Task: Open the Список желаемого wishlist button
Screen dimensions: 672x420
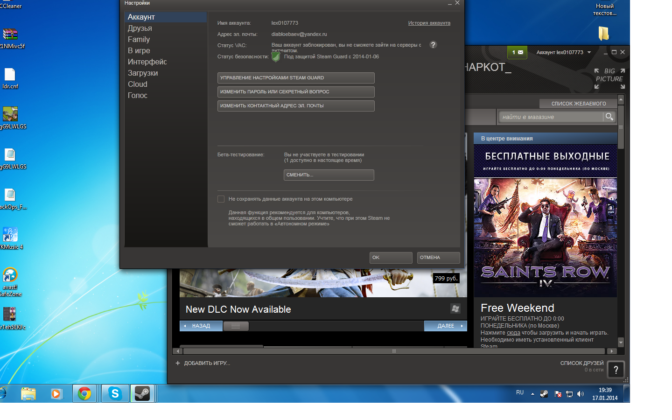Action: pos(579,104)
